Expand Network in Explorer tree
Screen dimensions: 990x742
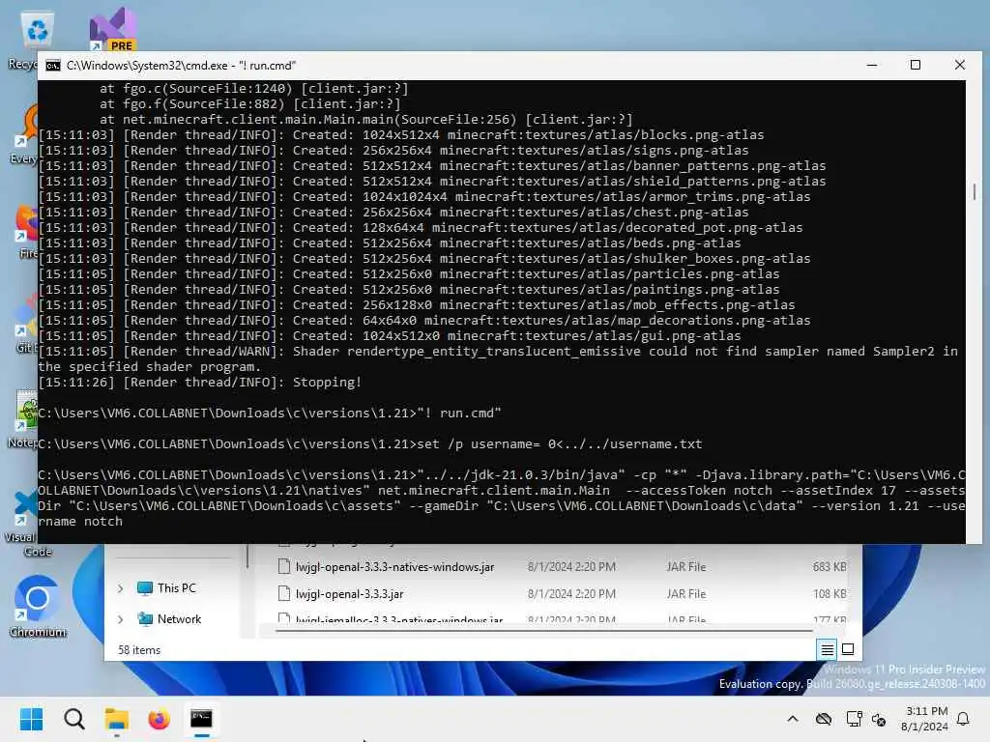pos(121,619)
